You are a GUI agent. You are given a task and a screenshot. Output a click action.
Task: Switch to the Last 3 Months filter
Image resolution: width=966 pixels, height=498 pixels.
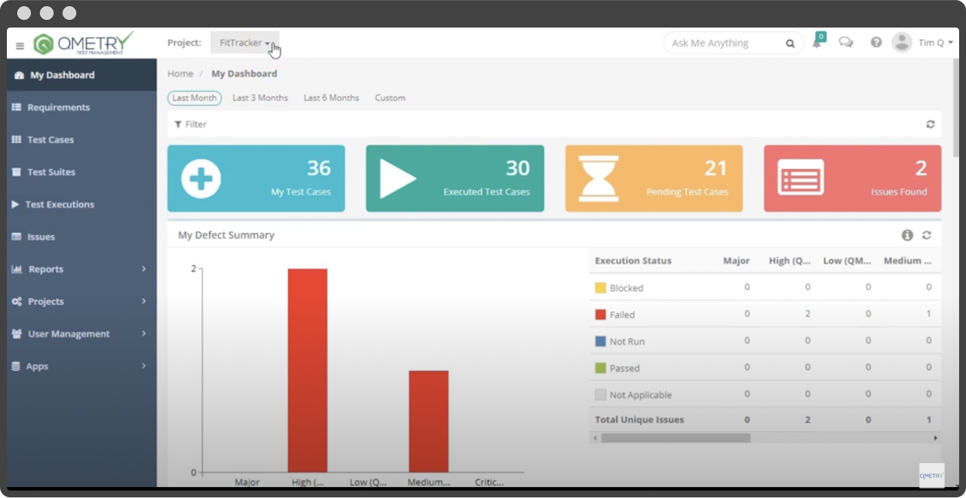coord(260,98)
